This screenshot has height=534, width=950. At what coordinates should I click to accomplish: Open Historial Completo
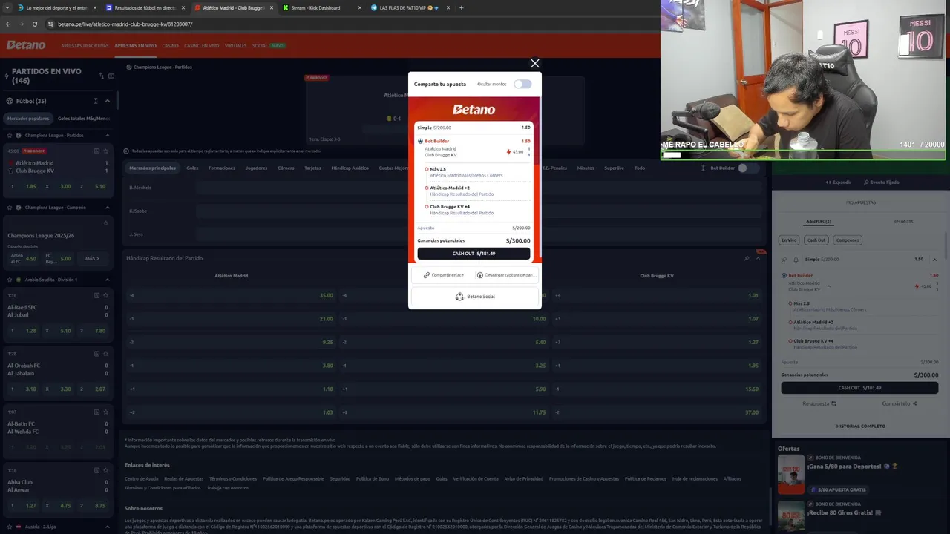(860, 426)
